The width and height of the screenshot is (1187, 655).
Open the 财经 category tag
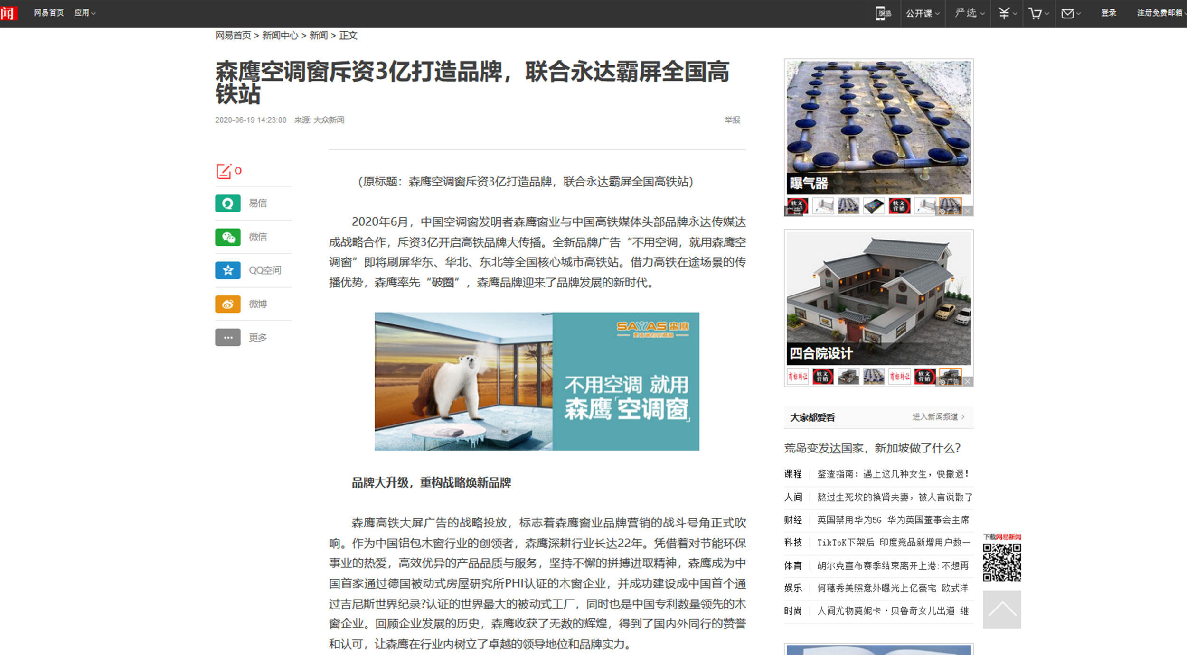pos(793,520)
